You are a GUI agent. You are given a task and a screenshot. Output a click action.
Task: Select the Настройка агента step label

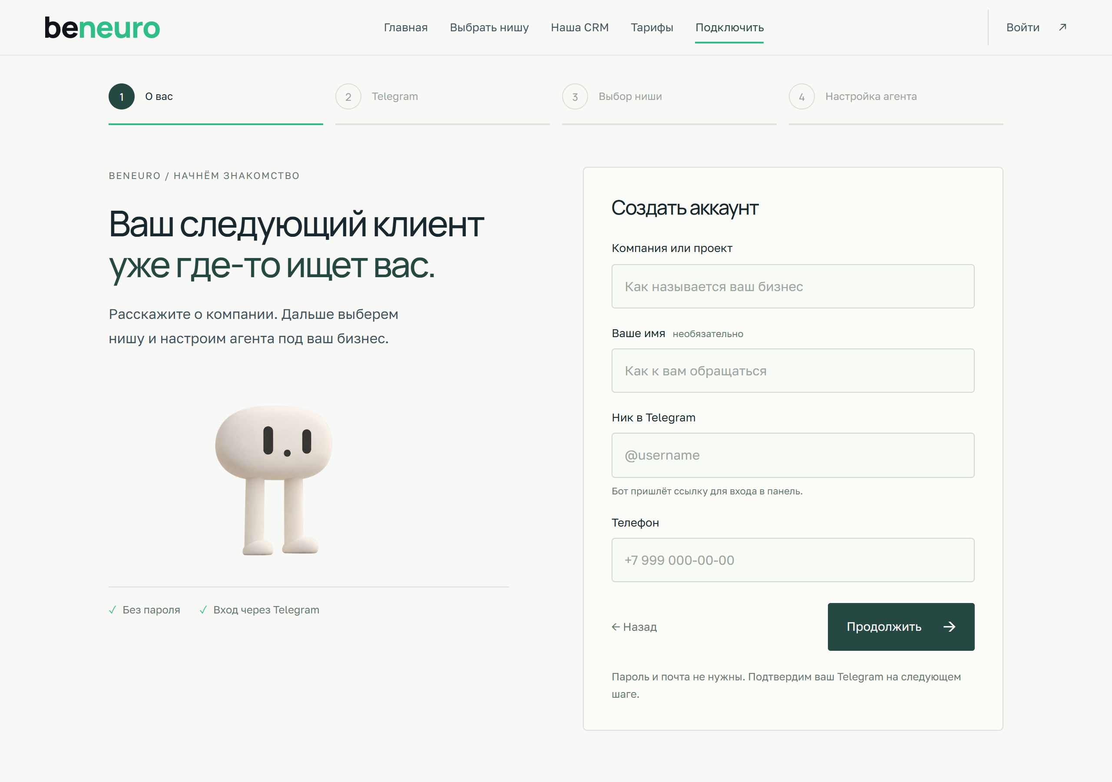(x=871, y=96)
